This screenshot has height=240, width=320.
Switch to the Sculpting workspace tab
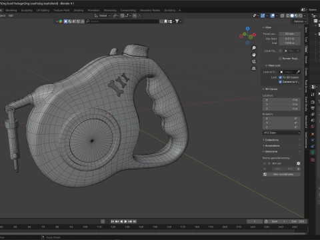(x=27, y=10)
